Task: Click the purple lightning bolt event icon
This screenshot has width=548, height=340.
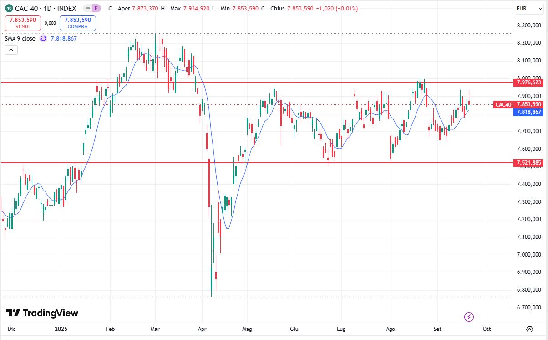Action: [469, 316]
